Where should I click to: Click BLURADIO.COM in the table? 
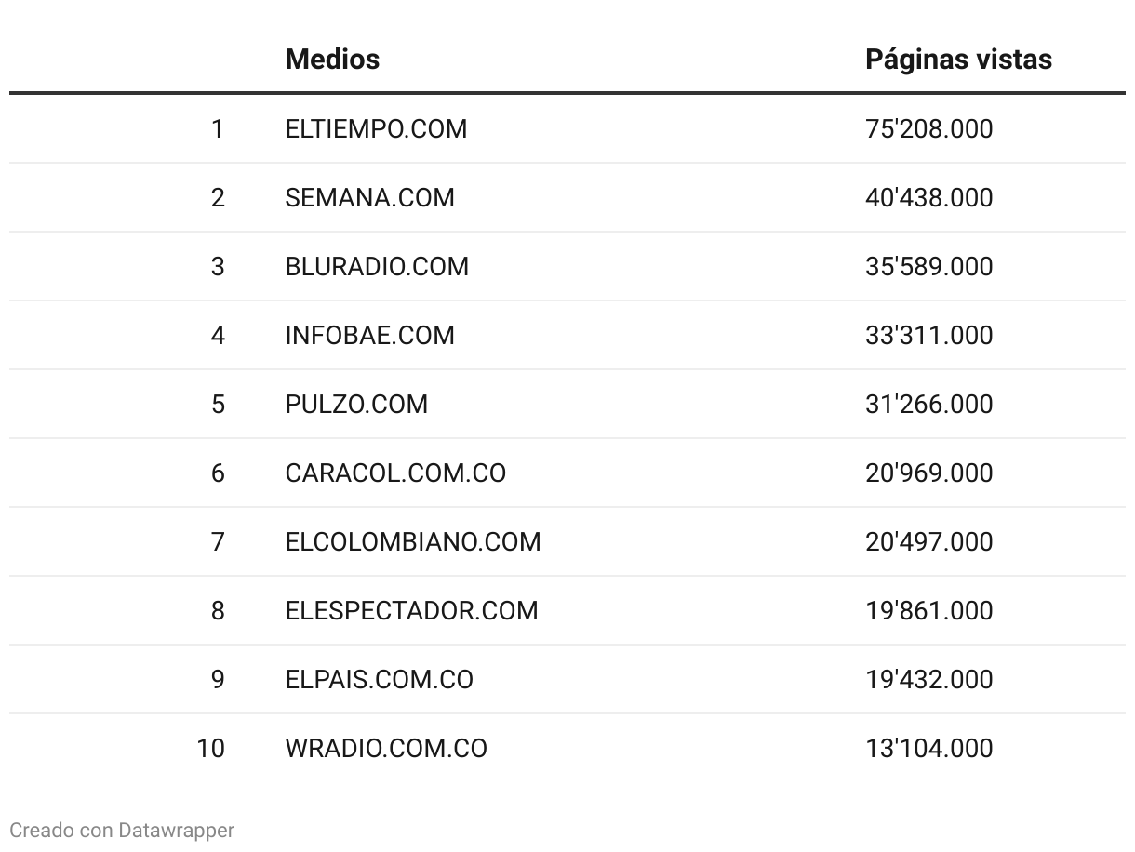pyautogui.click(x=377, y=266)
